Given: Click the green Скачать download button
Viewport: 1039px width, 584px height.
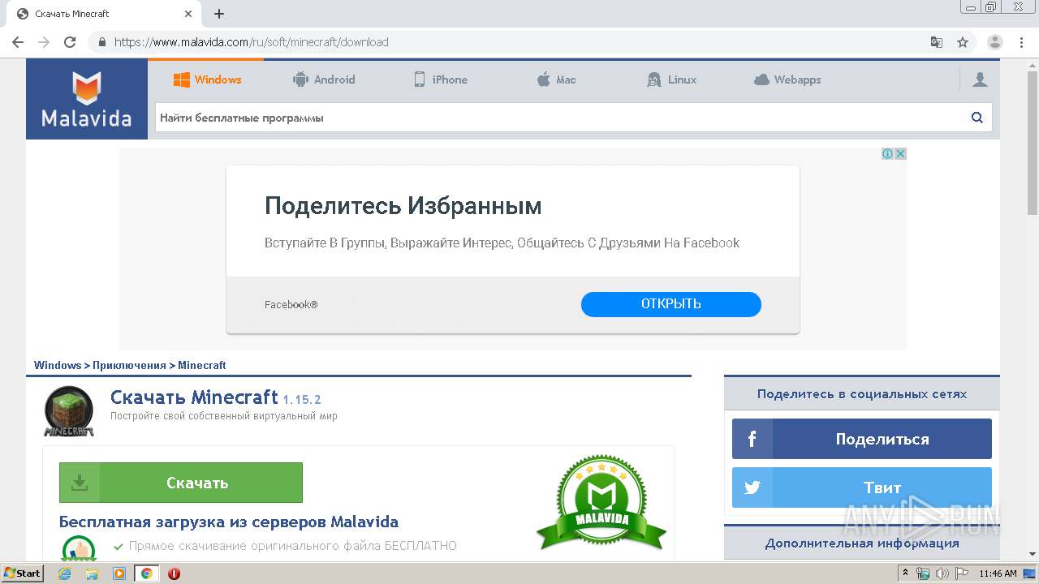Looking at the screenshot, I should (x=181, y=483).
